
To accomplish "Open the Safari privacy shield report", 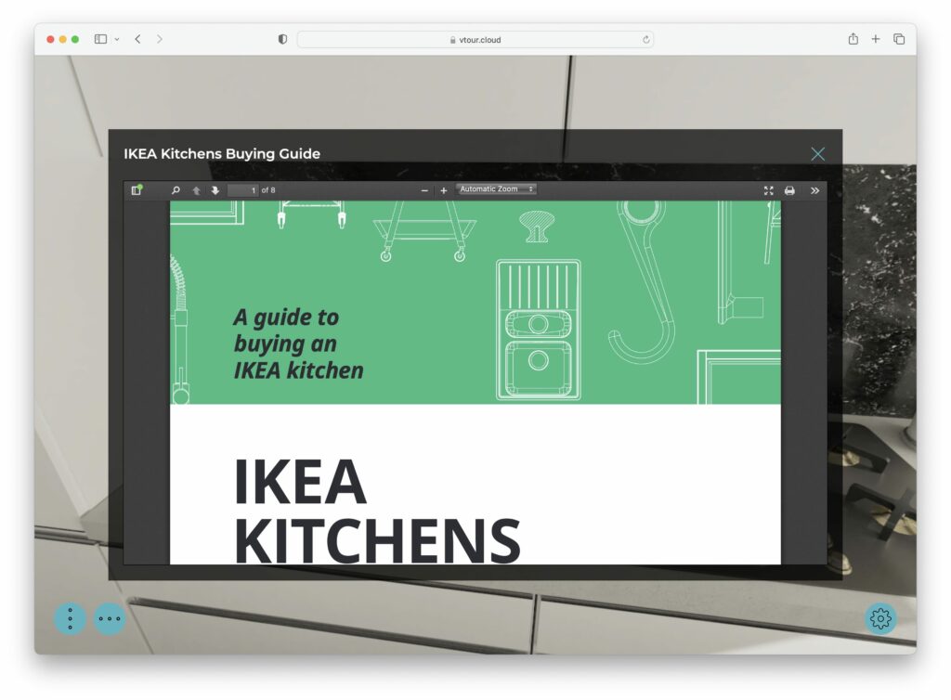I will (x=282, y=39).
